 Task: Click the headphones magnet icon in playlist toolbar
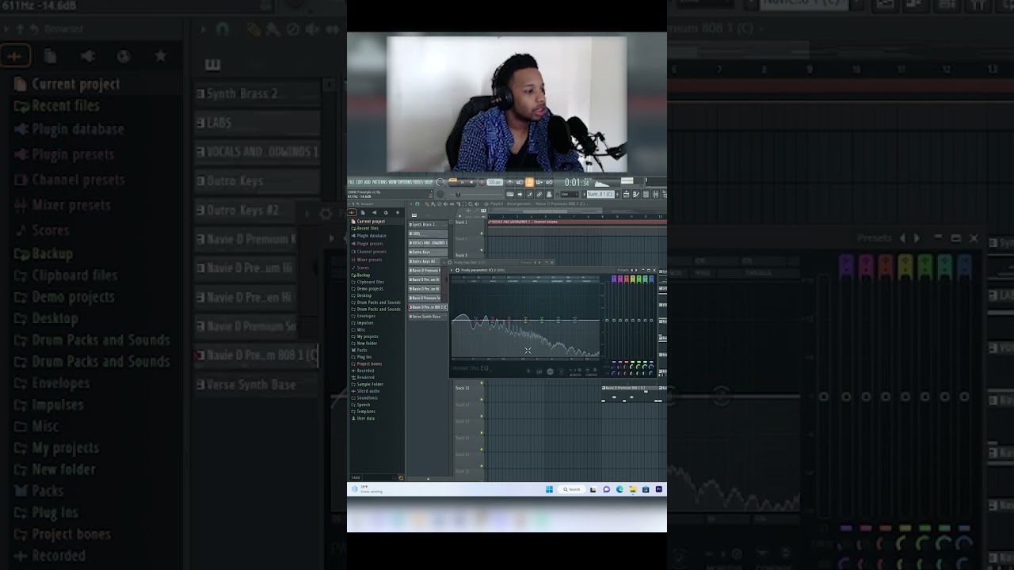(417, 204)
